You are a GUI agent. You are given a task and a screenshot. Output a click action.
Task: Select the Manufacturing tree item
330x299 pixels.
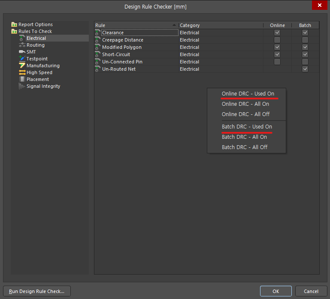(43, 66)
